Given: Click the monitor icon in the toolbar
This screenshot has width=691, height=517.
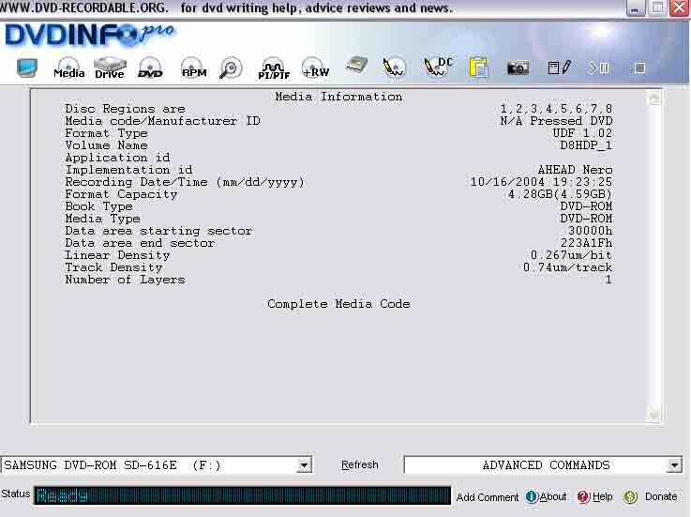Looking at the screenshot, I should coord(27,68).
